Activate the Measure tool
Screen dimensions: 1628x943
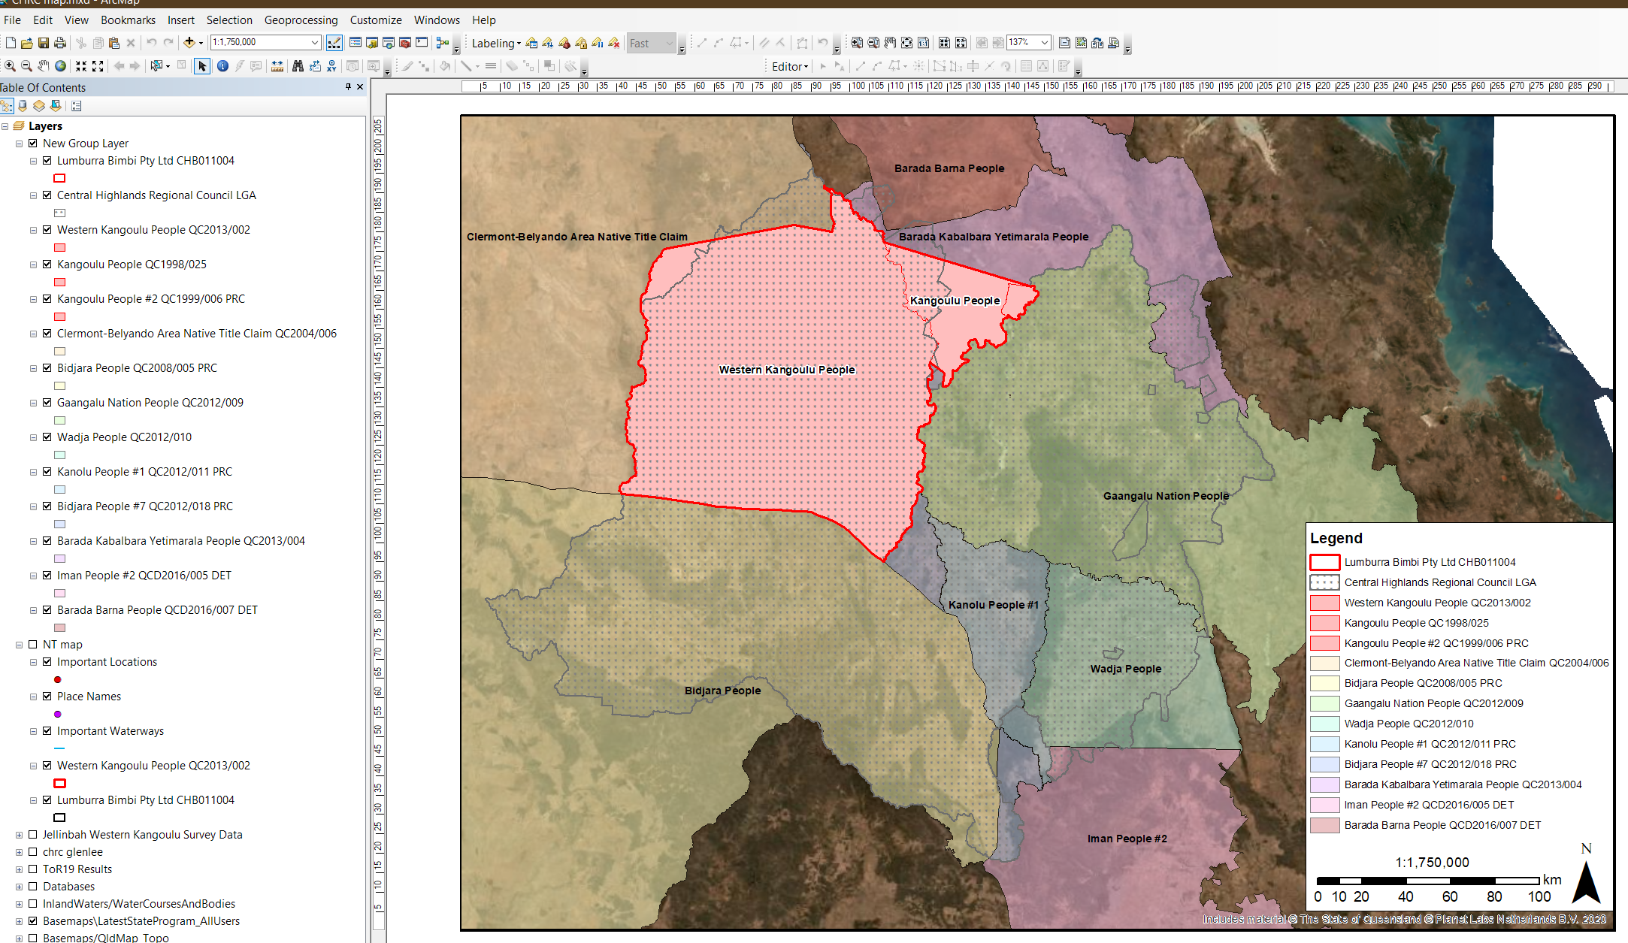(x=277, y=67)
